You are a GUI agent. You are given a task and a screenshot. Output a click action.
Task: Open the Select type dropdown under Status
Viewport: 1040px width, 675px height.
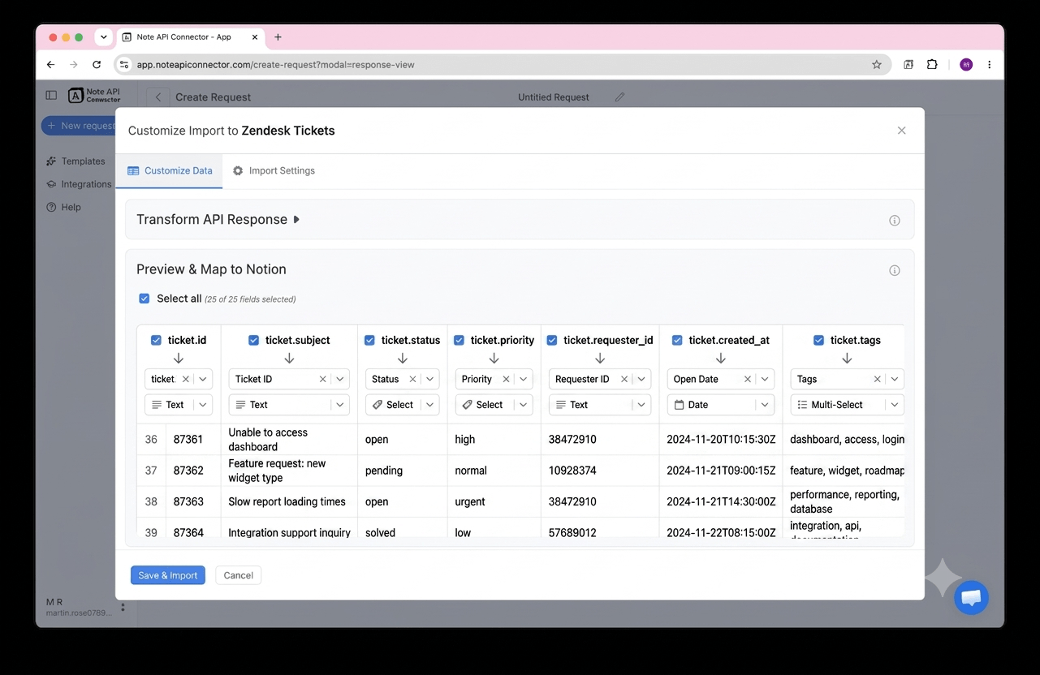[x=402, y=404]
